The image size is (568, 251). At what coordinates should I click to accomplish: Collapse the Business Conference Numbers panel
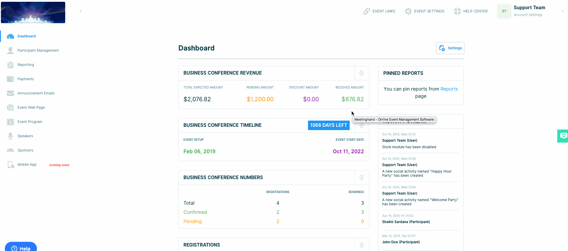362,178
